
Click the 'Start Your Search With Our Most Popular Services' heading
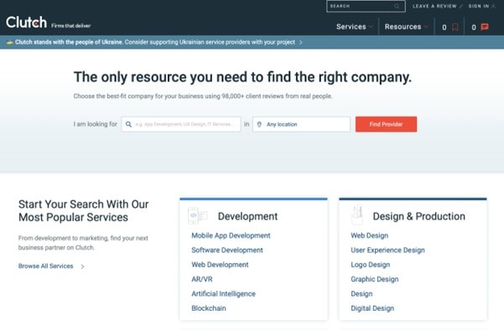point(83,210)
